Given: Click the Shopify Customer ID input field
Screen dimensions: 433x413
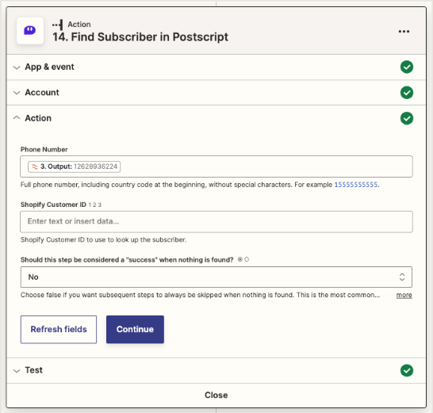Looking at the screenshot, I should 216,222.
